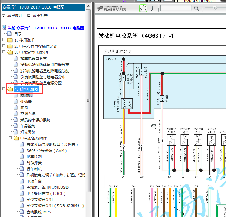Open the 空调系统 circuit page

(x=28, y=114)
